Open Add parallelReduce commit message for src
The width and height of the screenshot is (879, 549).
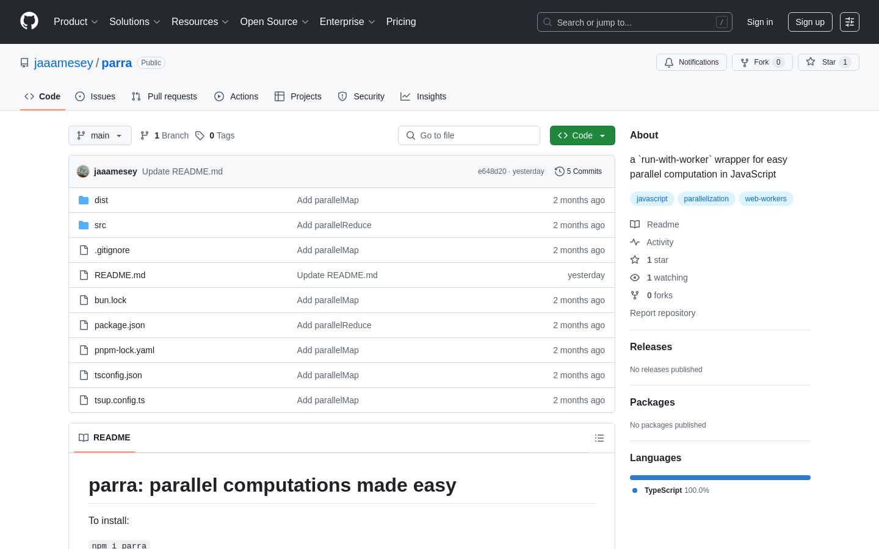click(335, 225)
